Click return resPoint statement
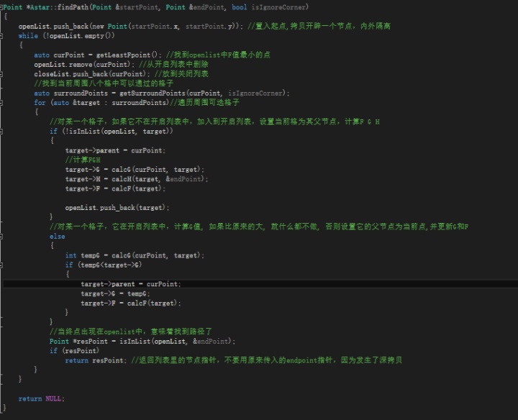518x420 pixels. pyautogui.click(x=96, y=360)
